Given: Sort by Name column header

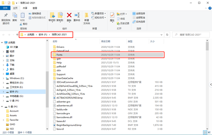Looking at the screenshot, I should (x=55, y=41).
